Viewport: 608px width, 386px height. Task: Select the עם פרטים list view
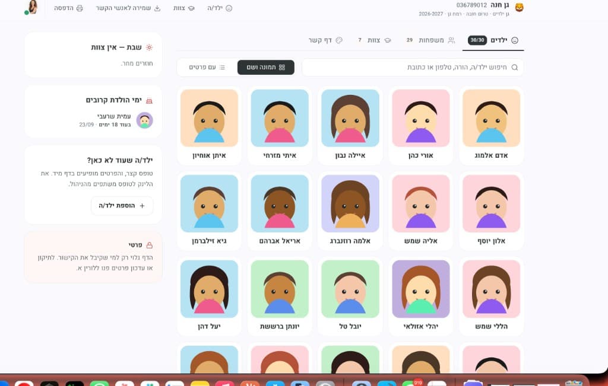pos(207,68)
